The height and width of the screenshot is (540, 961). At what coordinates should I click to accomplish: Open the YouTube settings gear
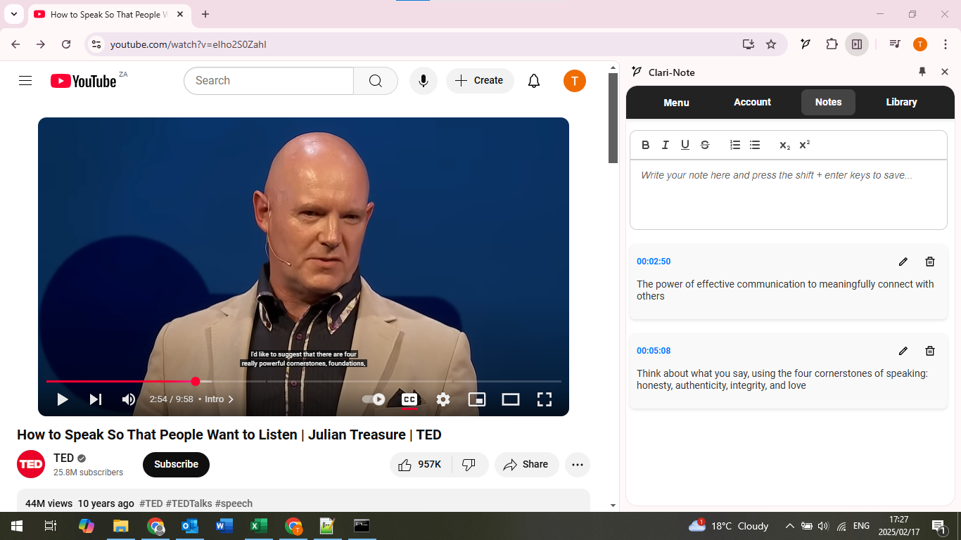click(443, 399)
